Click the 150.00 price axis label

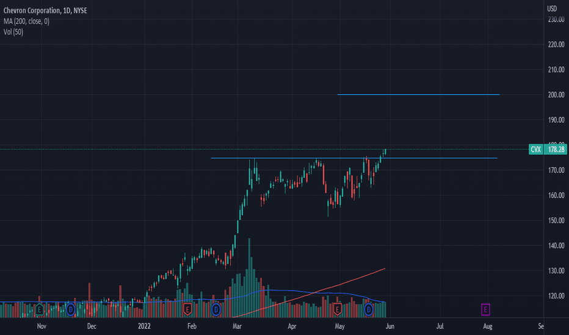click(x=556, y=220)
